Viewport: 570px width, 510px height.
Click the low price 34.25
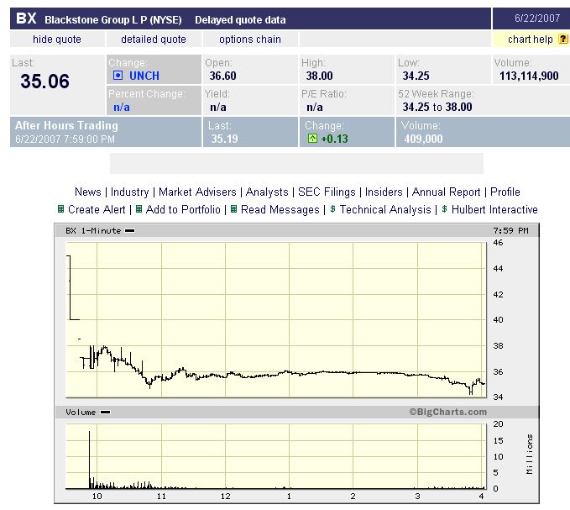(x=416, y=76)
